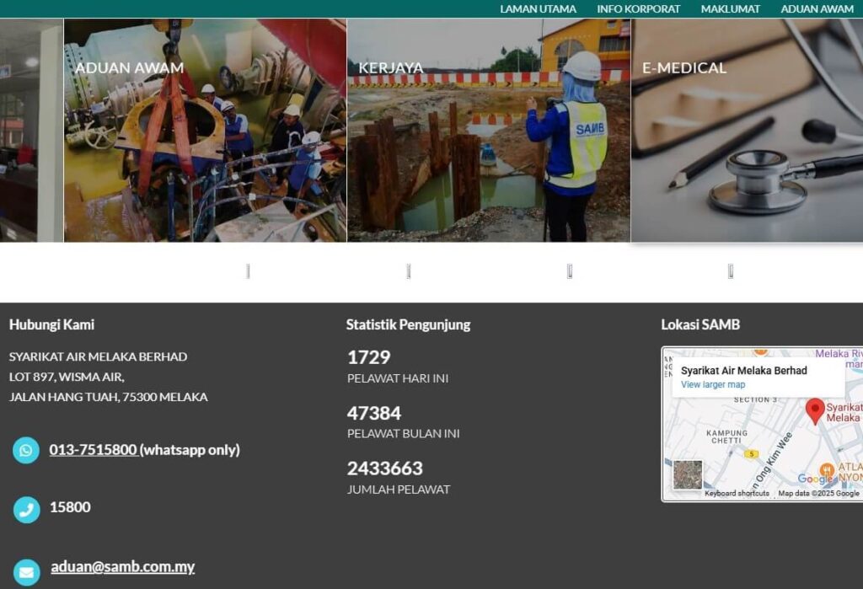The image size is (863, 589).
Task: Select ADUAN AWAM in top navigation bar
Action: [817, 8]
